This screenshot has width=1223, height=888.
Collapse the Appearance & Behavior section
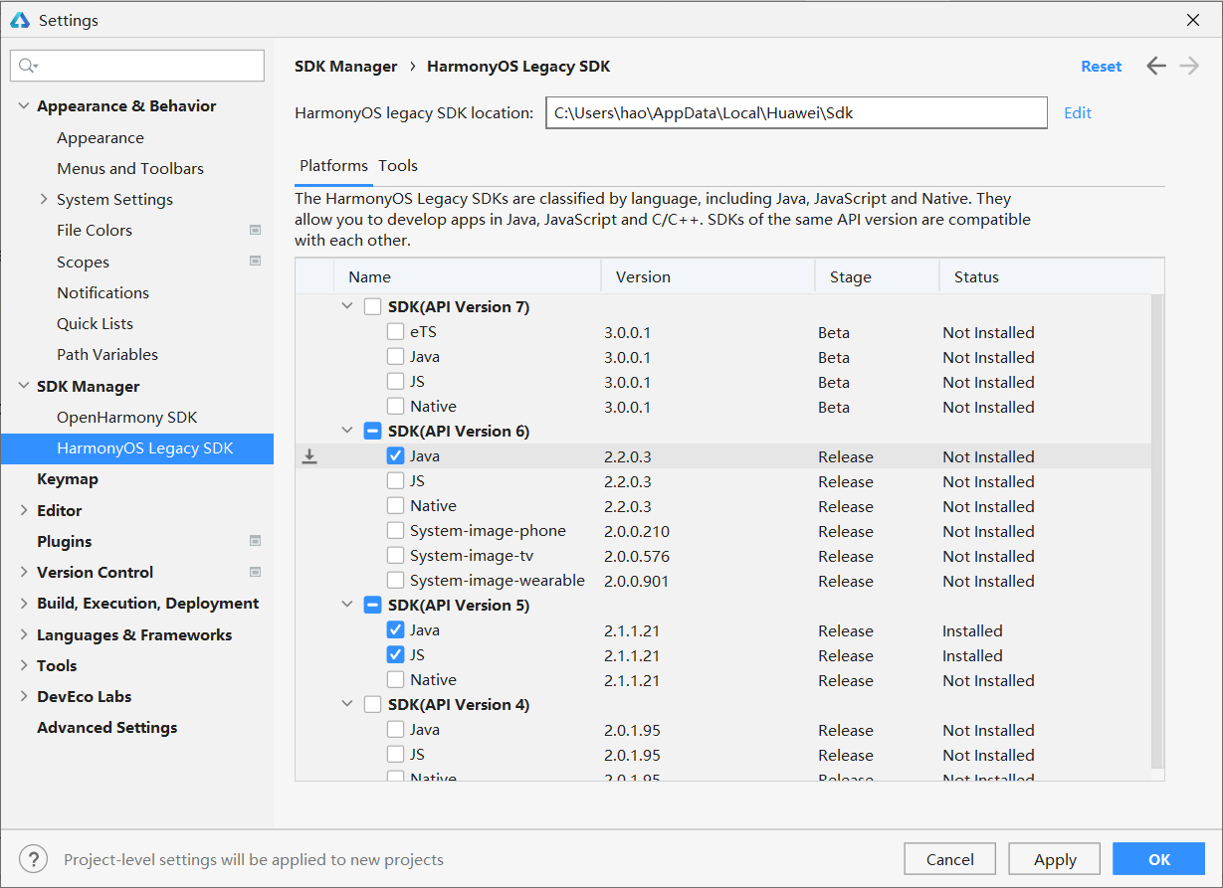24,106
